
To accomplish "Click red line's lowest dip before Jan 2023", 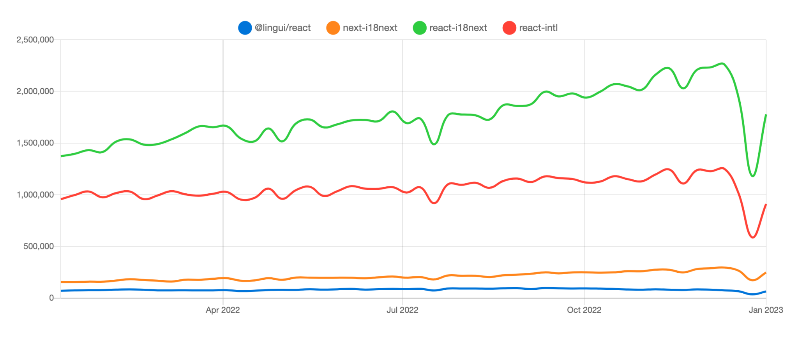I will (x=753, y=237).
